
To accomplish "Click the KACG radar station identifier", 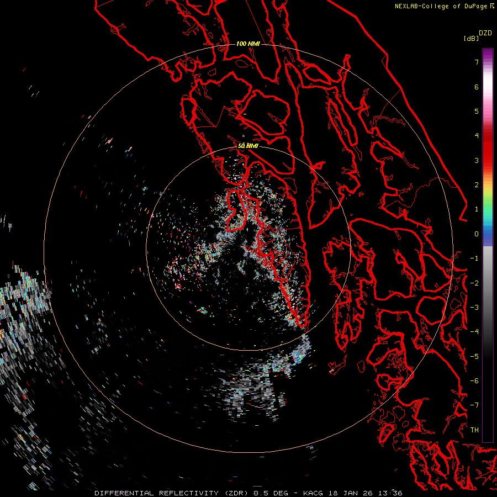I will 313,493.
